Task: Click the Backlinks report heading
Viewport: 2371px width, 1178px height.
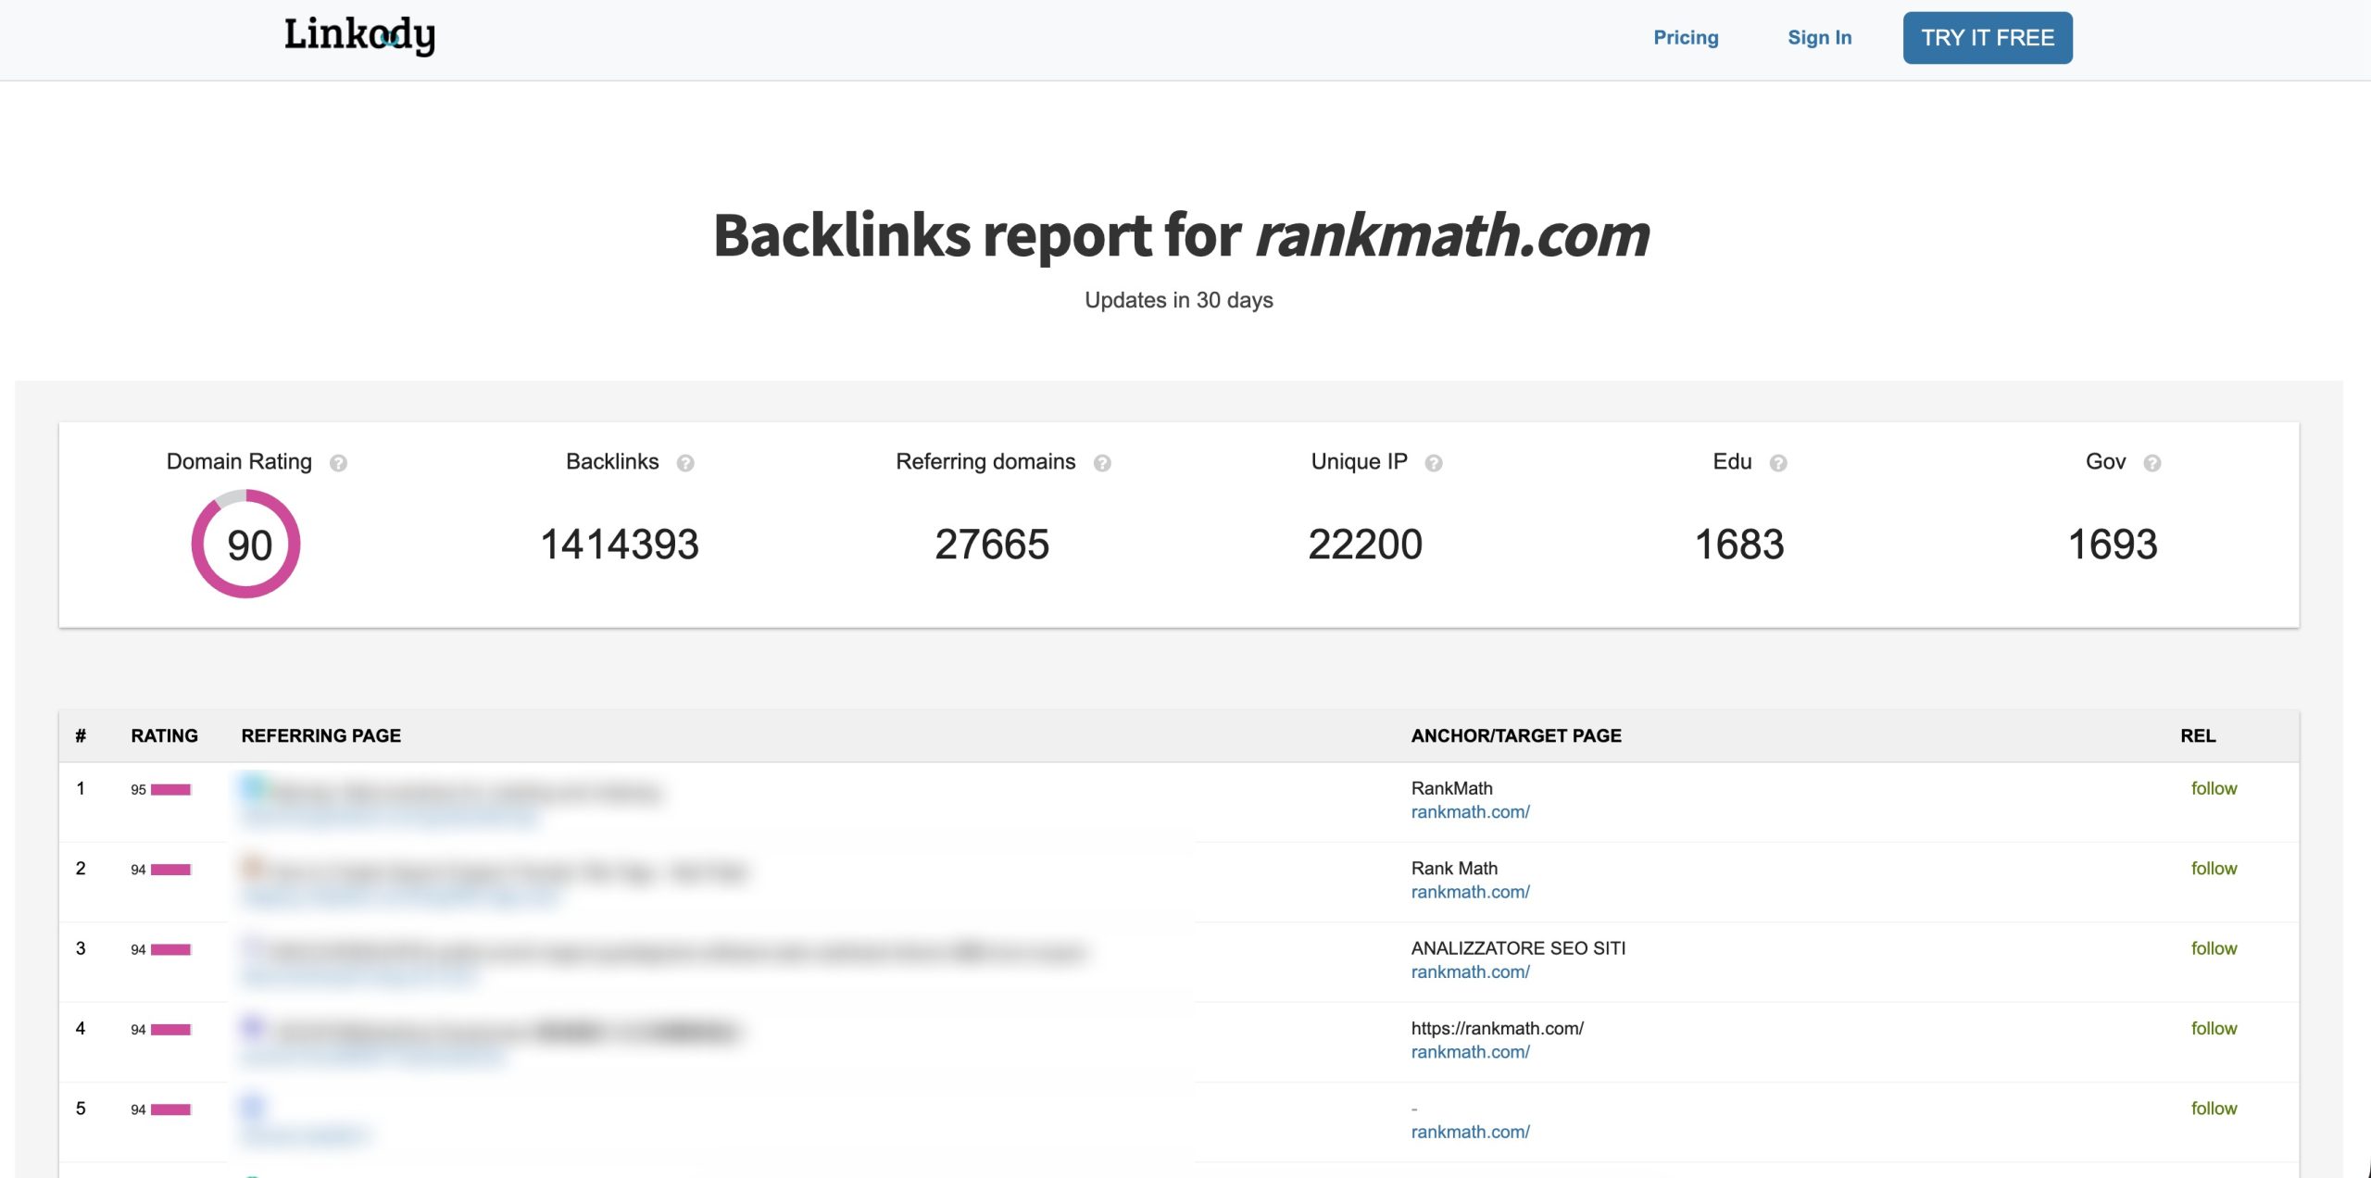Action: tap(1181, 234)
